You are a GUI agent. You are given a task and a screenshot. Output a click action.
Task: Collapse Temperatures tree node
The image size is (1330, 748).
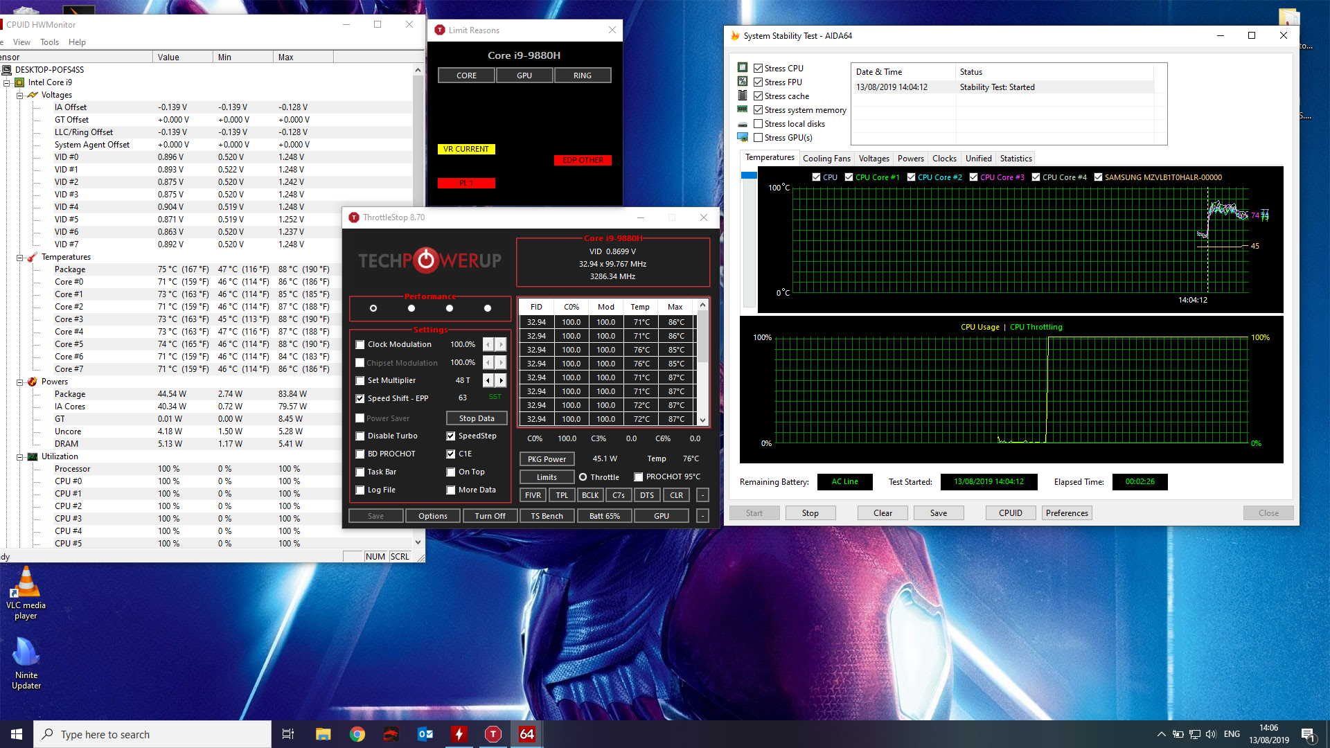pos(19,257)
